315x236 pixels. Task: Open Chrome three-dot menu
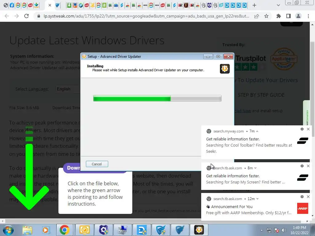pyautogui.click(x=308, y=16)
